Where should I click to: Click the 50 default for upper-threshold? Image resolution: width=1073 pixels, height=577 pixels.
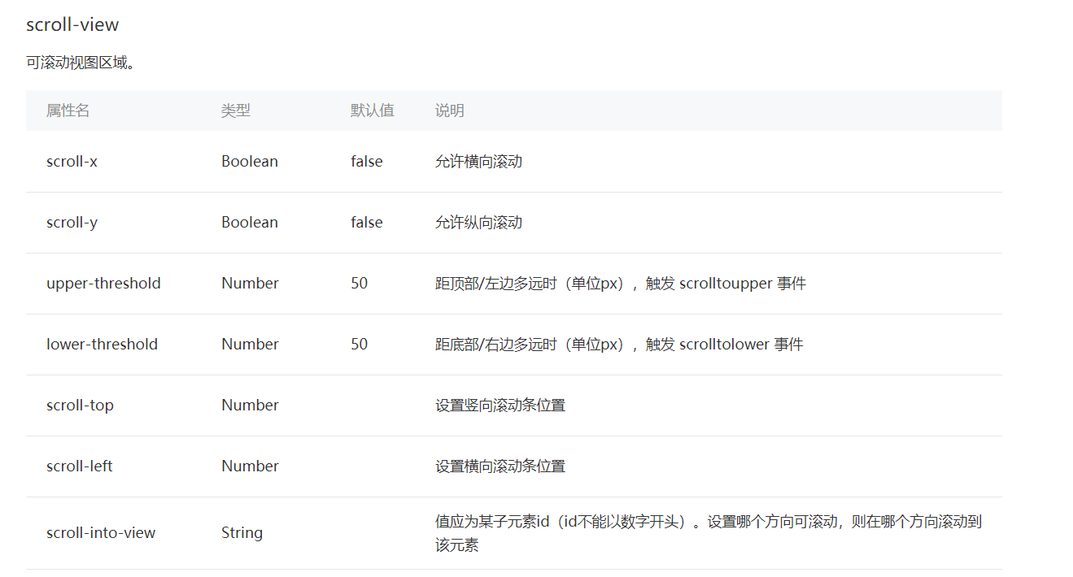(360, 284)
